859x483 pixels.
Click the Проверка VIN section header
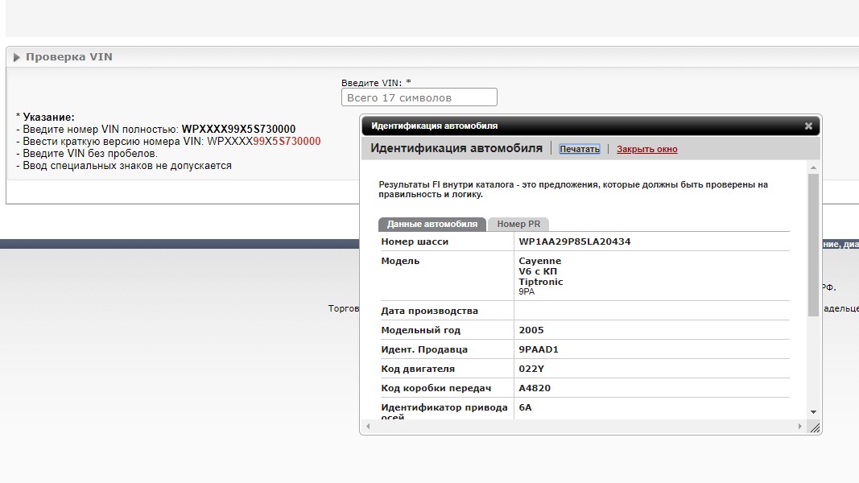coord(68,57)
